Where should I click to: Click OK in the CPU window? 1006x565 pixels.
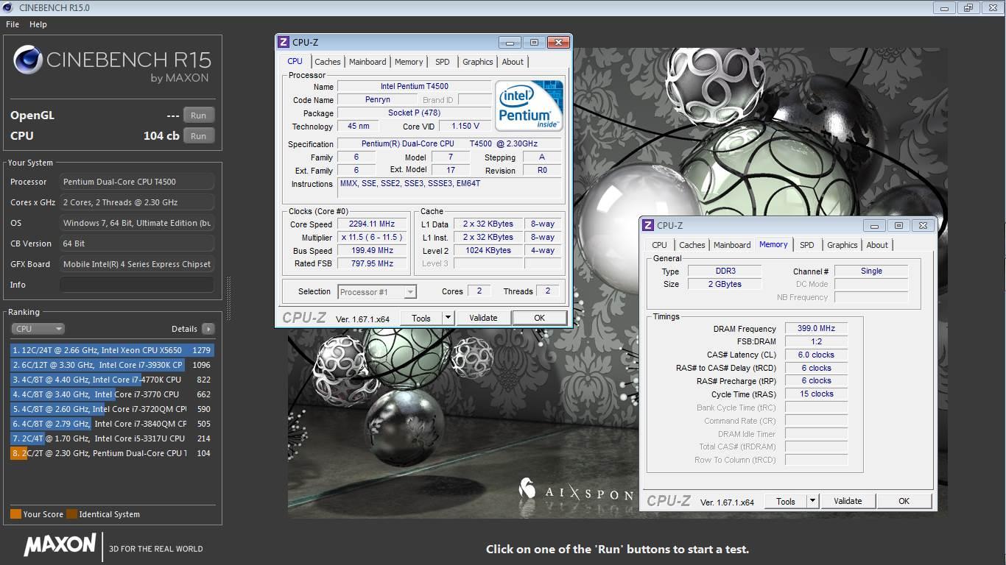(540, 318)
